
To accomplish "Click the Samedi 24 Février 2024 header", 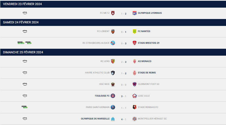I will [113, 22].
